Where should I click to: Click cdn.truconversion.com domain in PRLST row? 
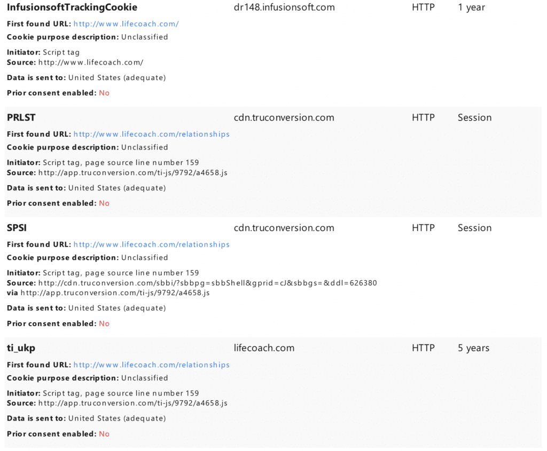pos(284,118)
